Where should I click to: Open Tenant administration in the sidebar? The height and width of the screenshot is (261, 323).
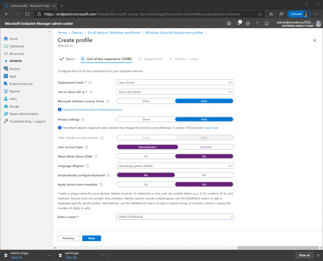point(21,114)
